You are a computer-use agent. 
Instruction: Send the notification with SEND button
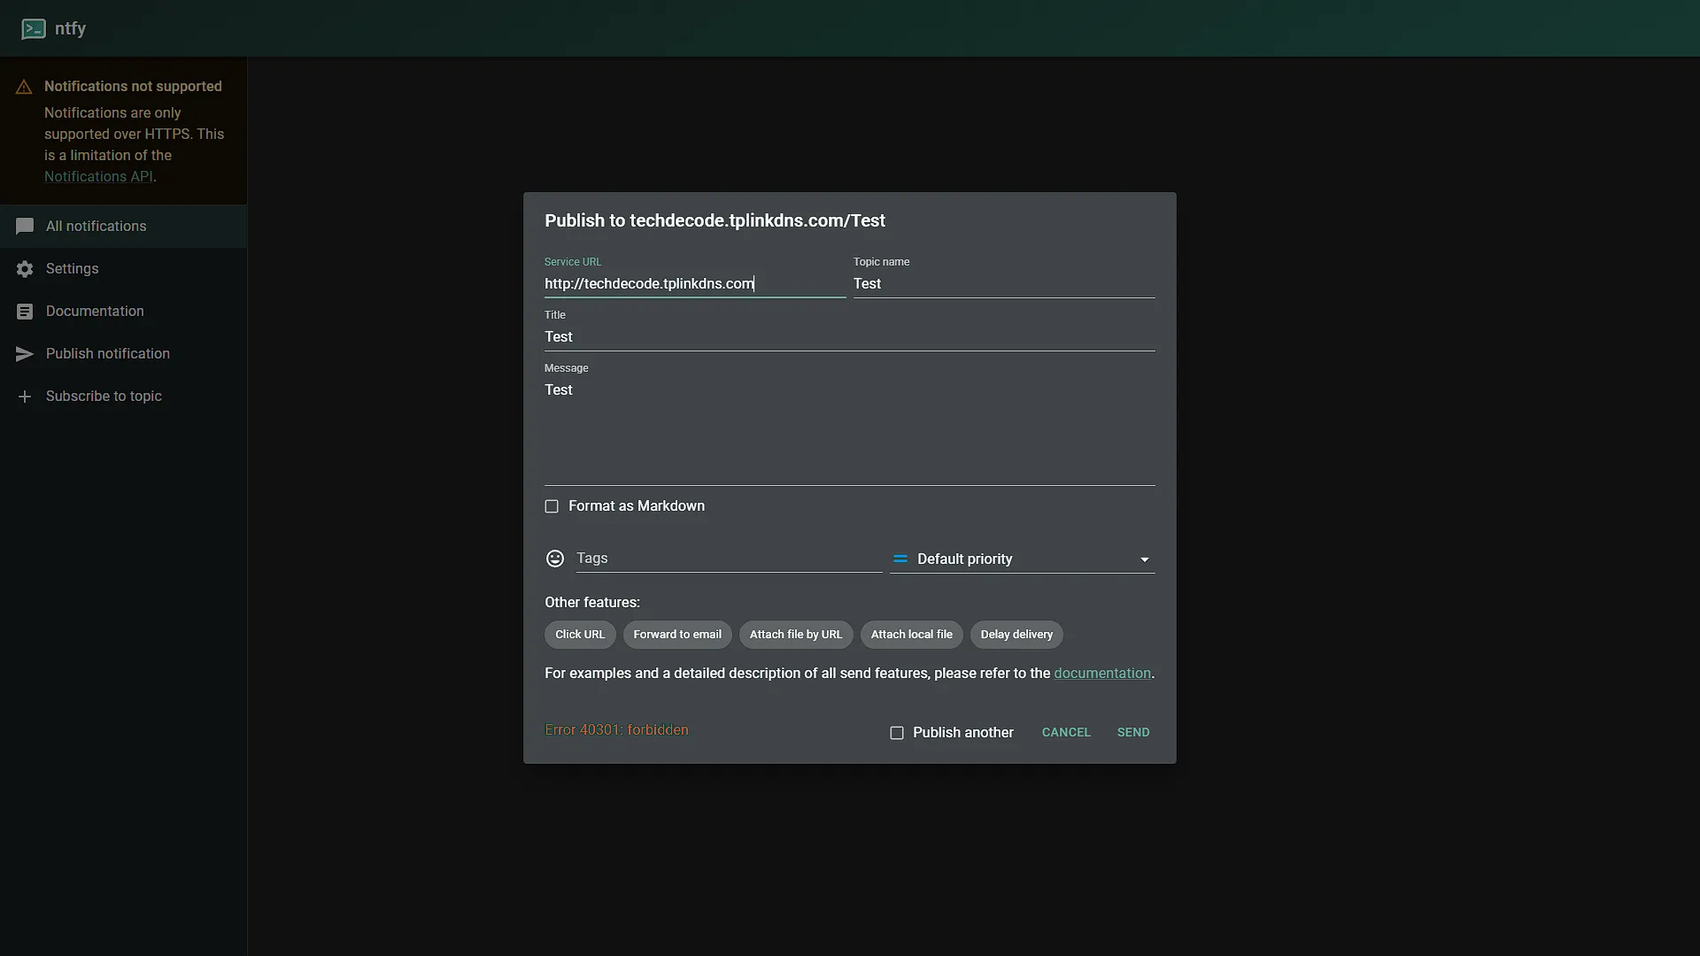[1133, 732]
